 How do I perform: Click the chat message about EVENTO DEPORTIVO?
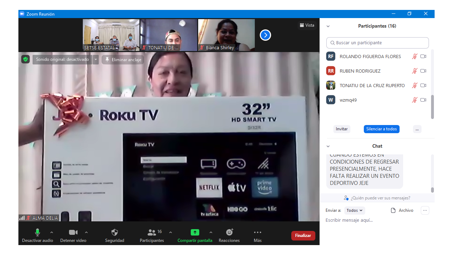(365, 171)
